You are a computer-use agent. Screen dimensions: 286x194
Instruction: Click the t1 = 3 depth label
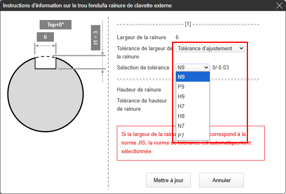[x=96, y=37]
